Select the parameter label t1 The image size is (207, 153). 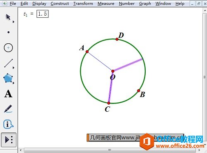click(26, 14)
